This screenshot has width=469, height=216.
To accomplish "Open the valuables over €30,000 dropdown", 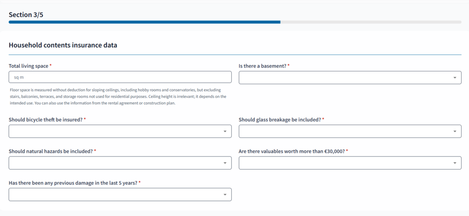I will [345, 163].
